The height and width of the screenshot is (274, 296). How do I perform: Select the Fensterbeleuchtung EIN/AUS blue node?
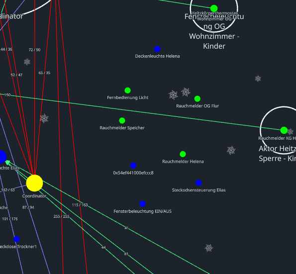pos(142,204)
